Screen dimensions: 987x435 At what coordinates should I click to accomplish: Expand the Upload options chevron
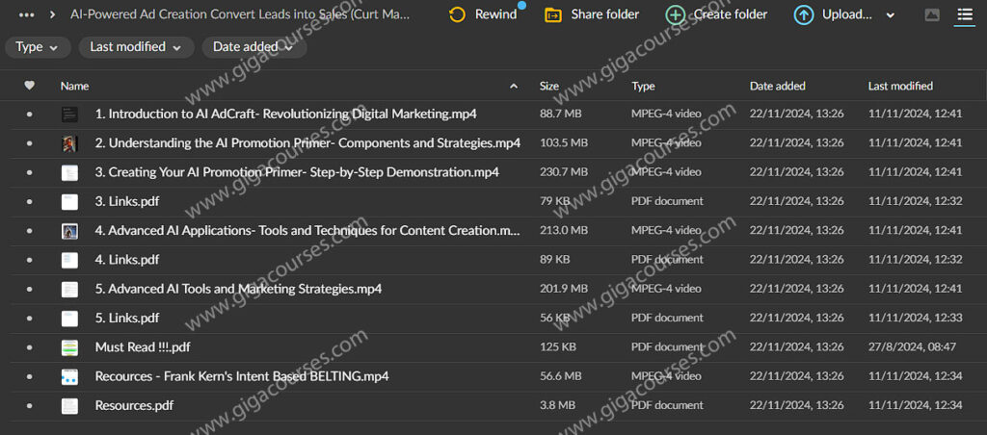click(890, 15)
